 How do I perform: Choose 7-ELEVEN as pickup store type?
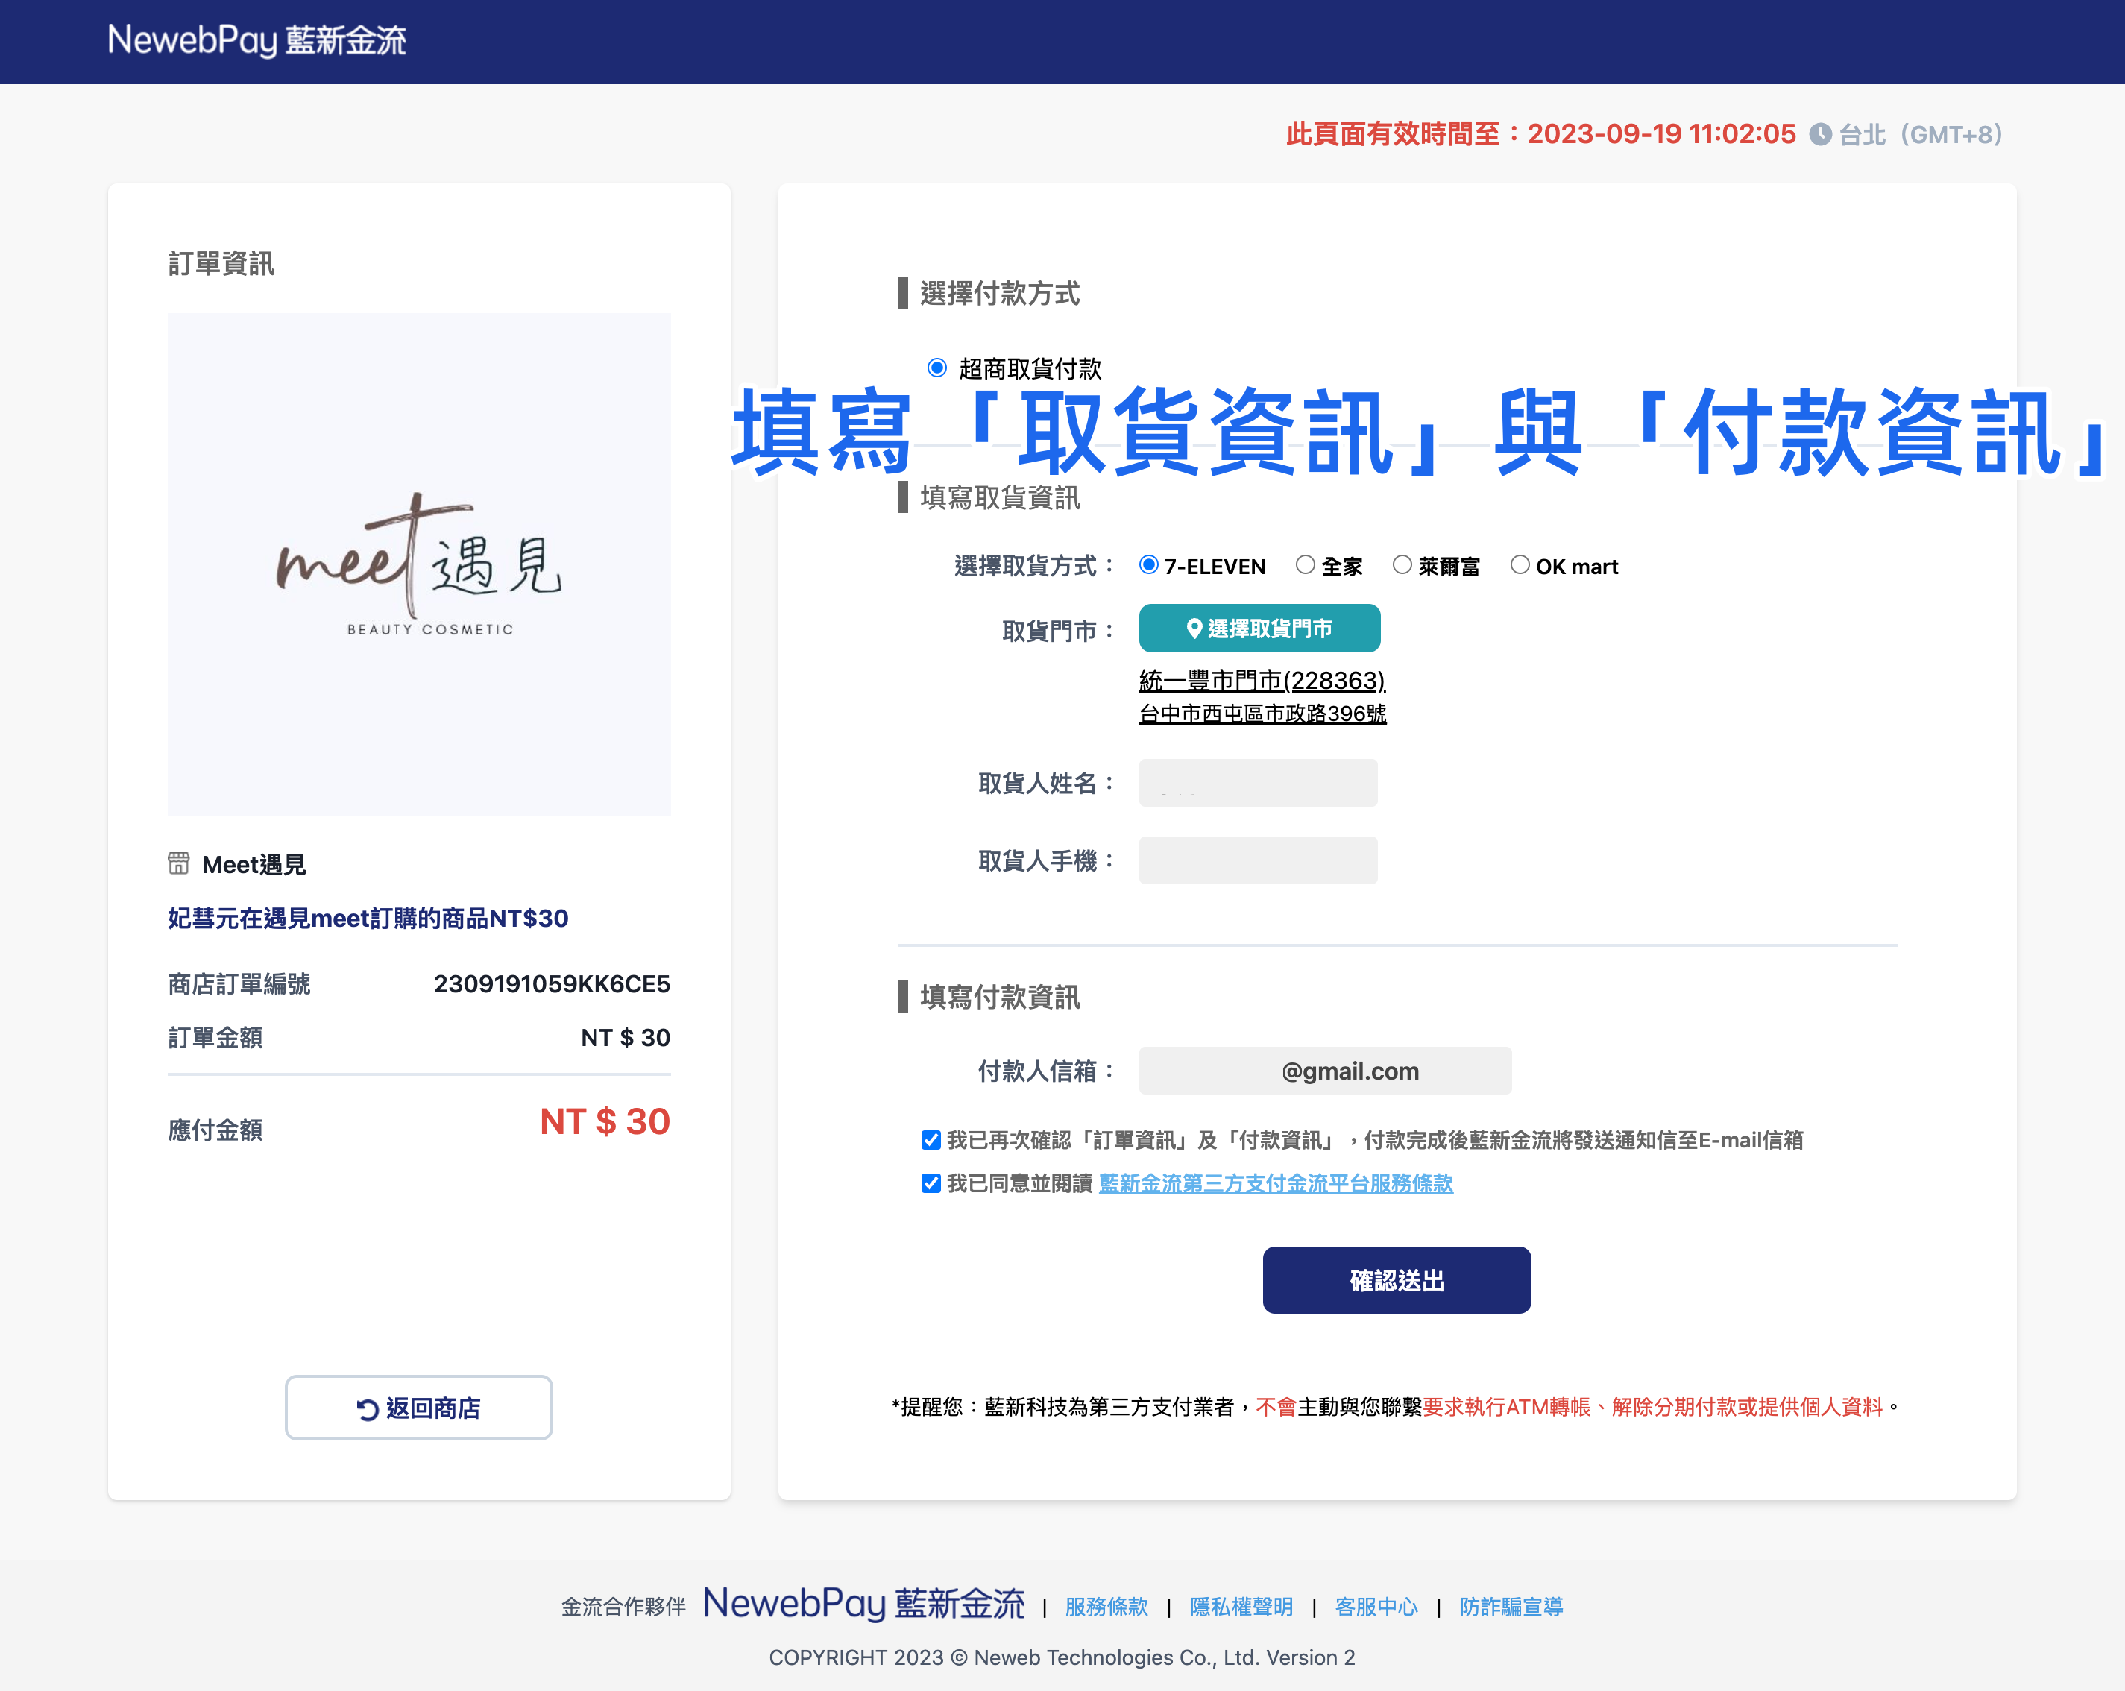(1148, 564)
